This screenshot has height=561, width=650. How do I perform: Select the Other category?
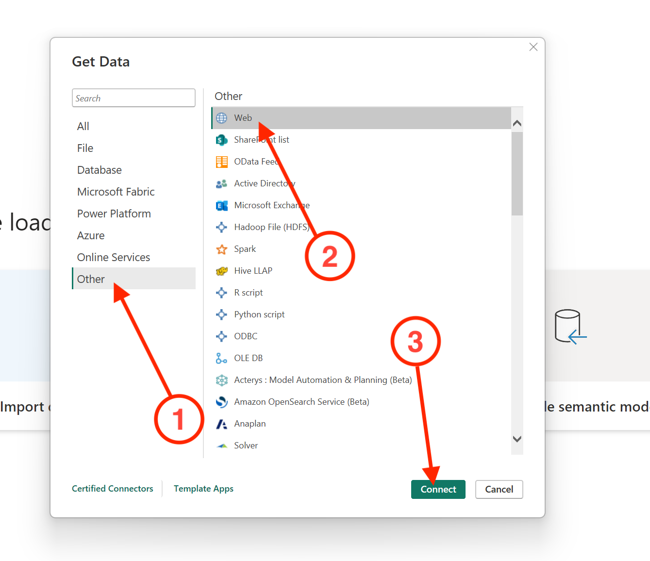134,279
